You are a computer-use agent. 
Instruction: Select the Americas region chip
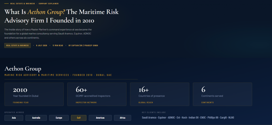(100, 118)
